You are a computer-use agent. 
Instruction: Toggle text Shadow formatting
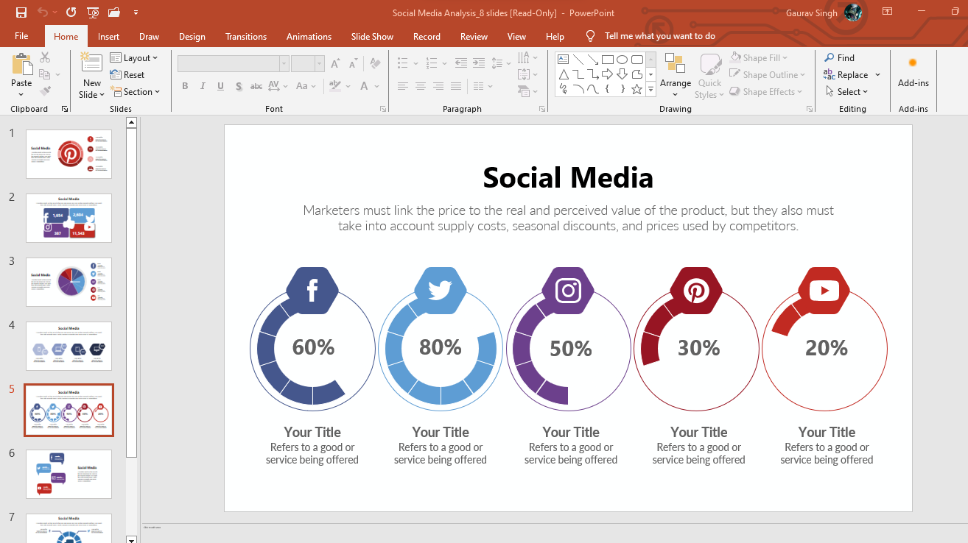point(239,86)
